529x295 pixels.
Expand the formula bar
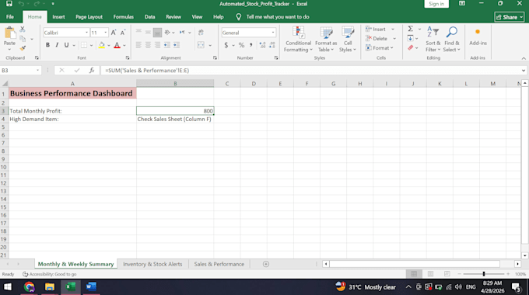pos(524,71)
